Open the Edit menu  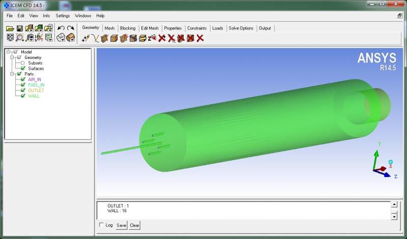[x=21, y=16]
